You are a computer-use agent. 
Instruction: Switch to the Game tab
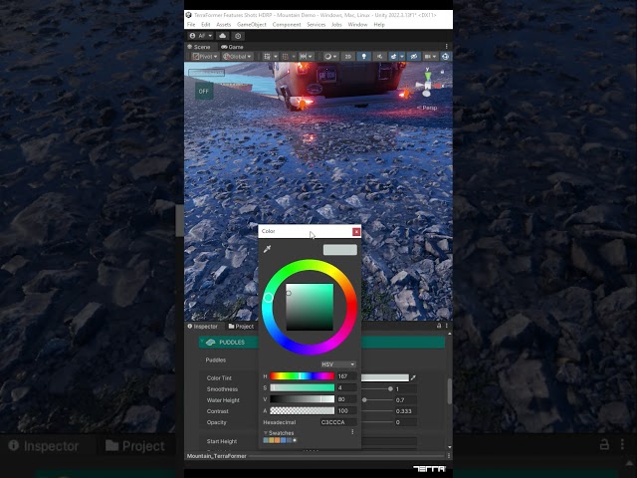click(x=232, y=47)
